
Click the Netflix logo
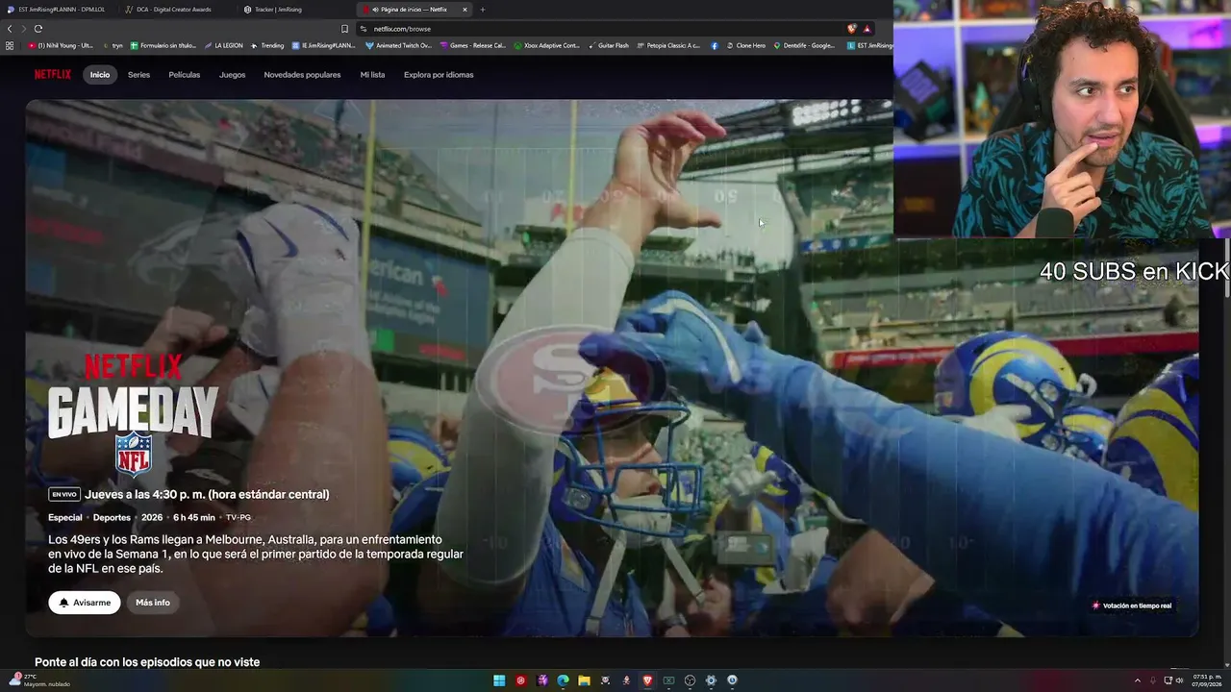tap(52, 74)
